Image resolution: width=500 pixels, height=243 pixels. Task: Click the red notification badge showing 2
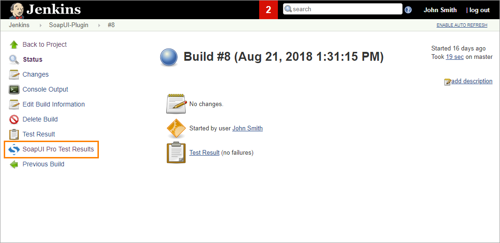click(269, 10)
